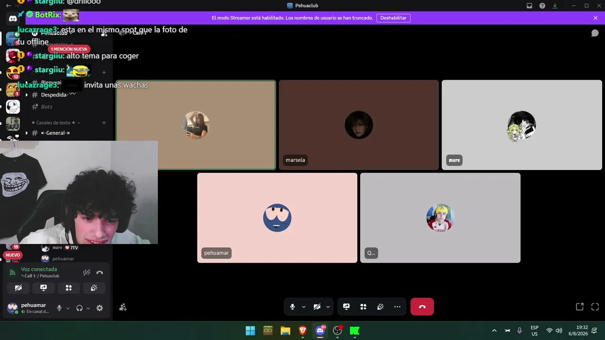Click the Voz conectada connection status text

click(x=39, y=269)
